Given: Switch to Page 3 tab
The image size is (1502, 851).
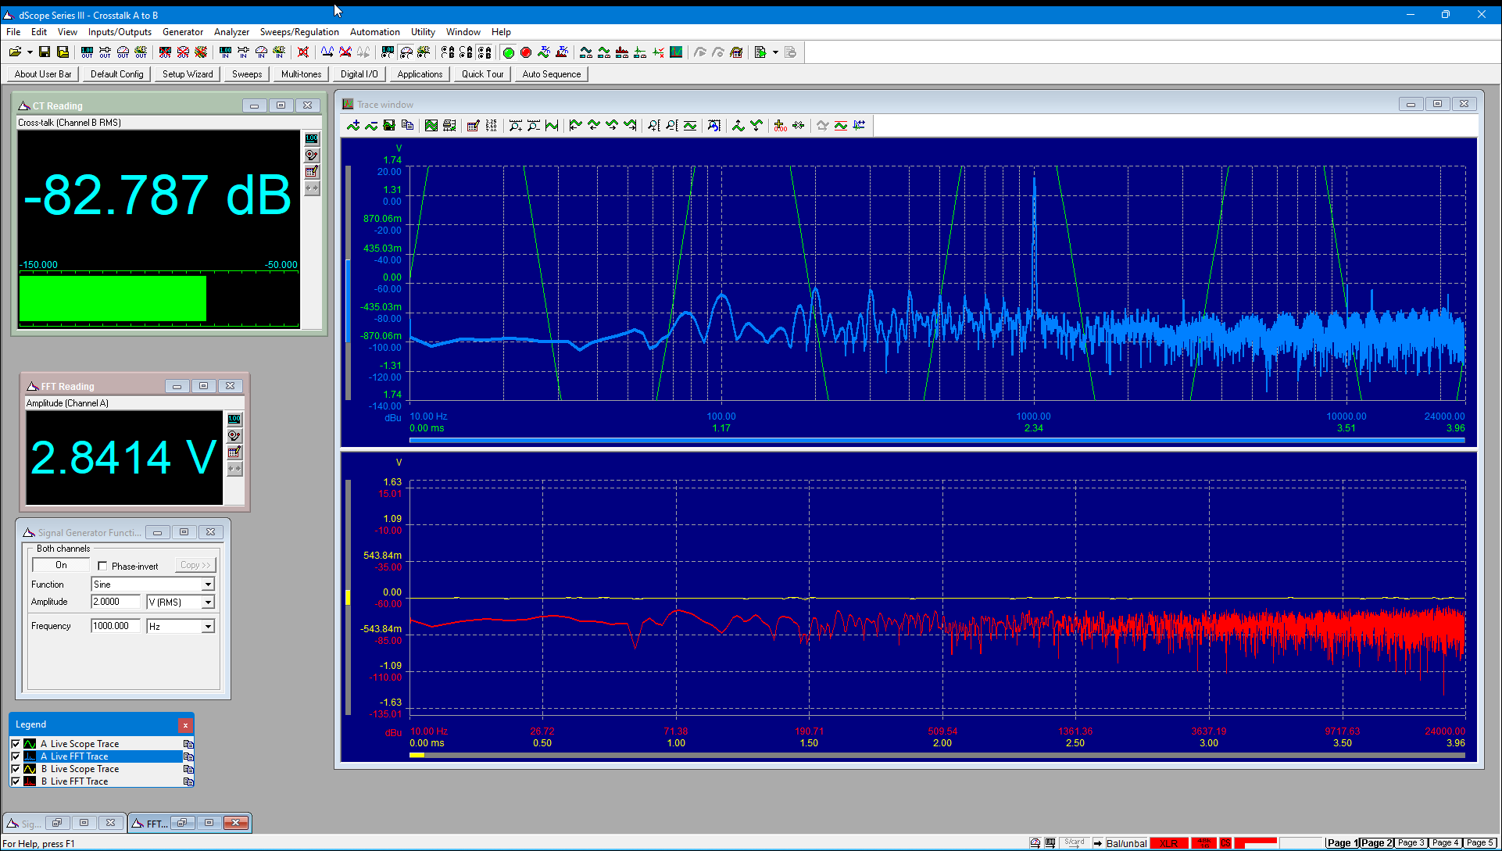Looking at the screenshot, I should 1411,843.
